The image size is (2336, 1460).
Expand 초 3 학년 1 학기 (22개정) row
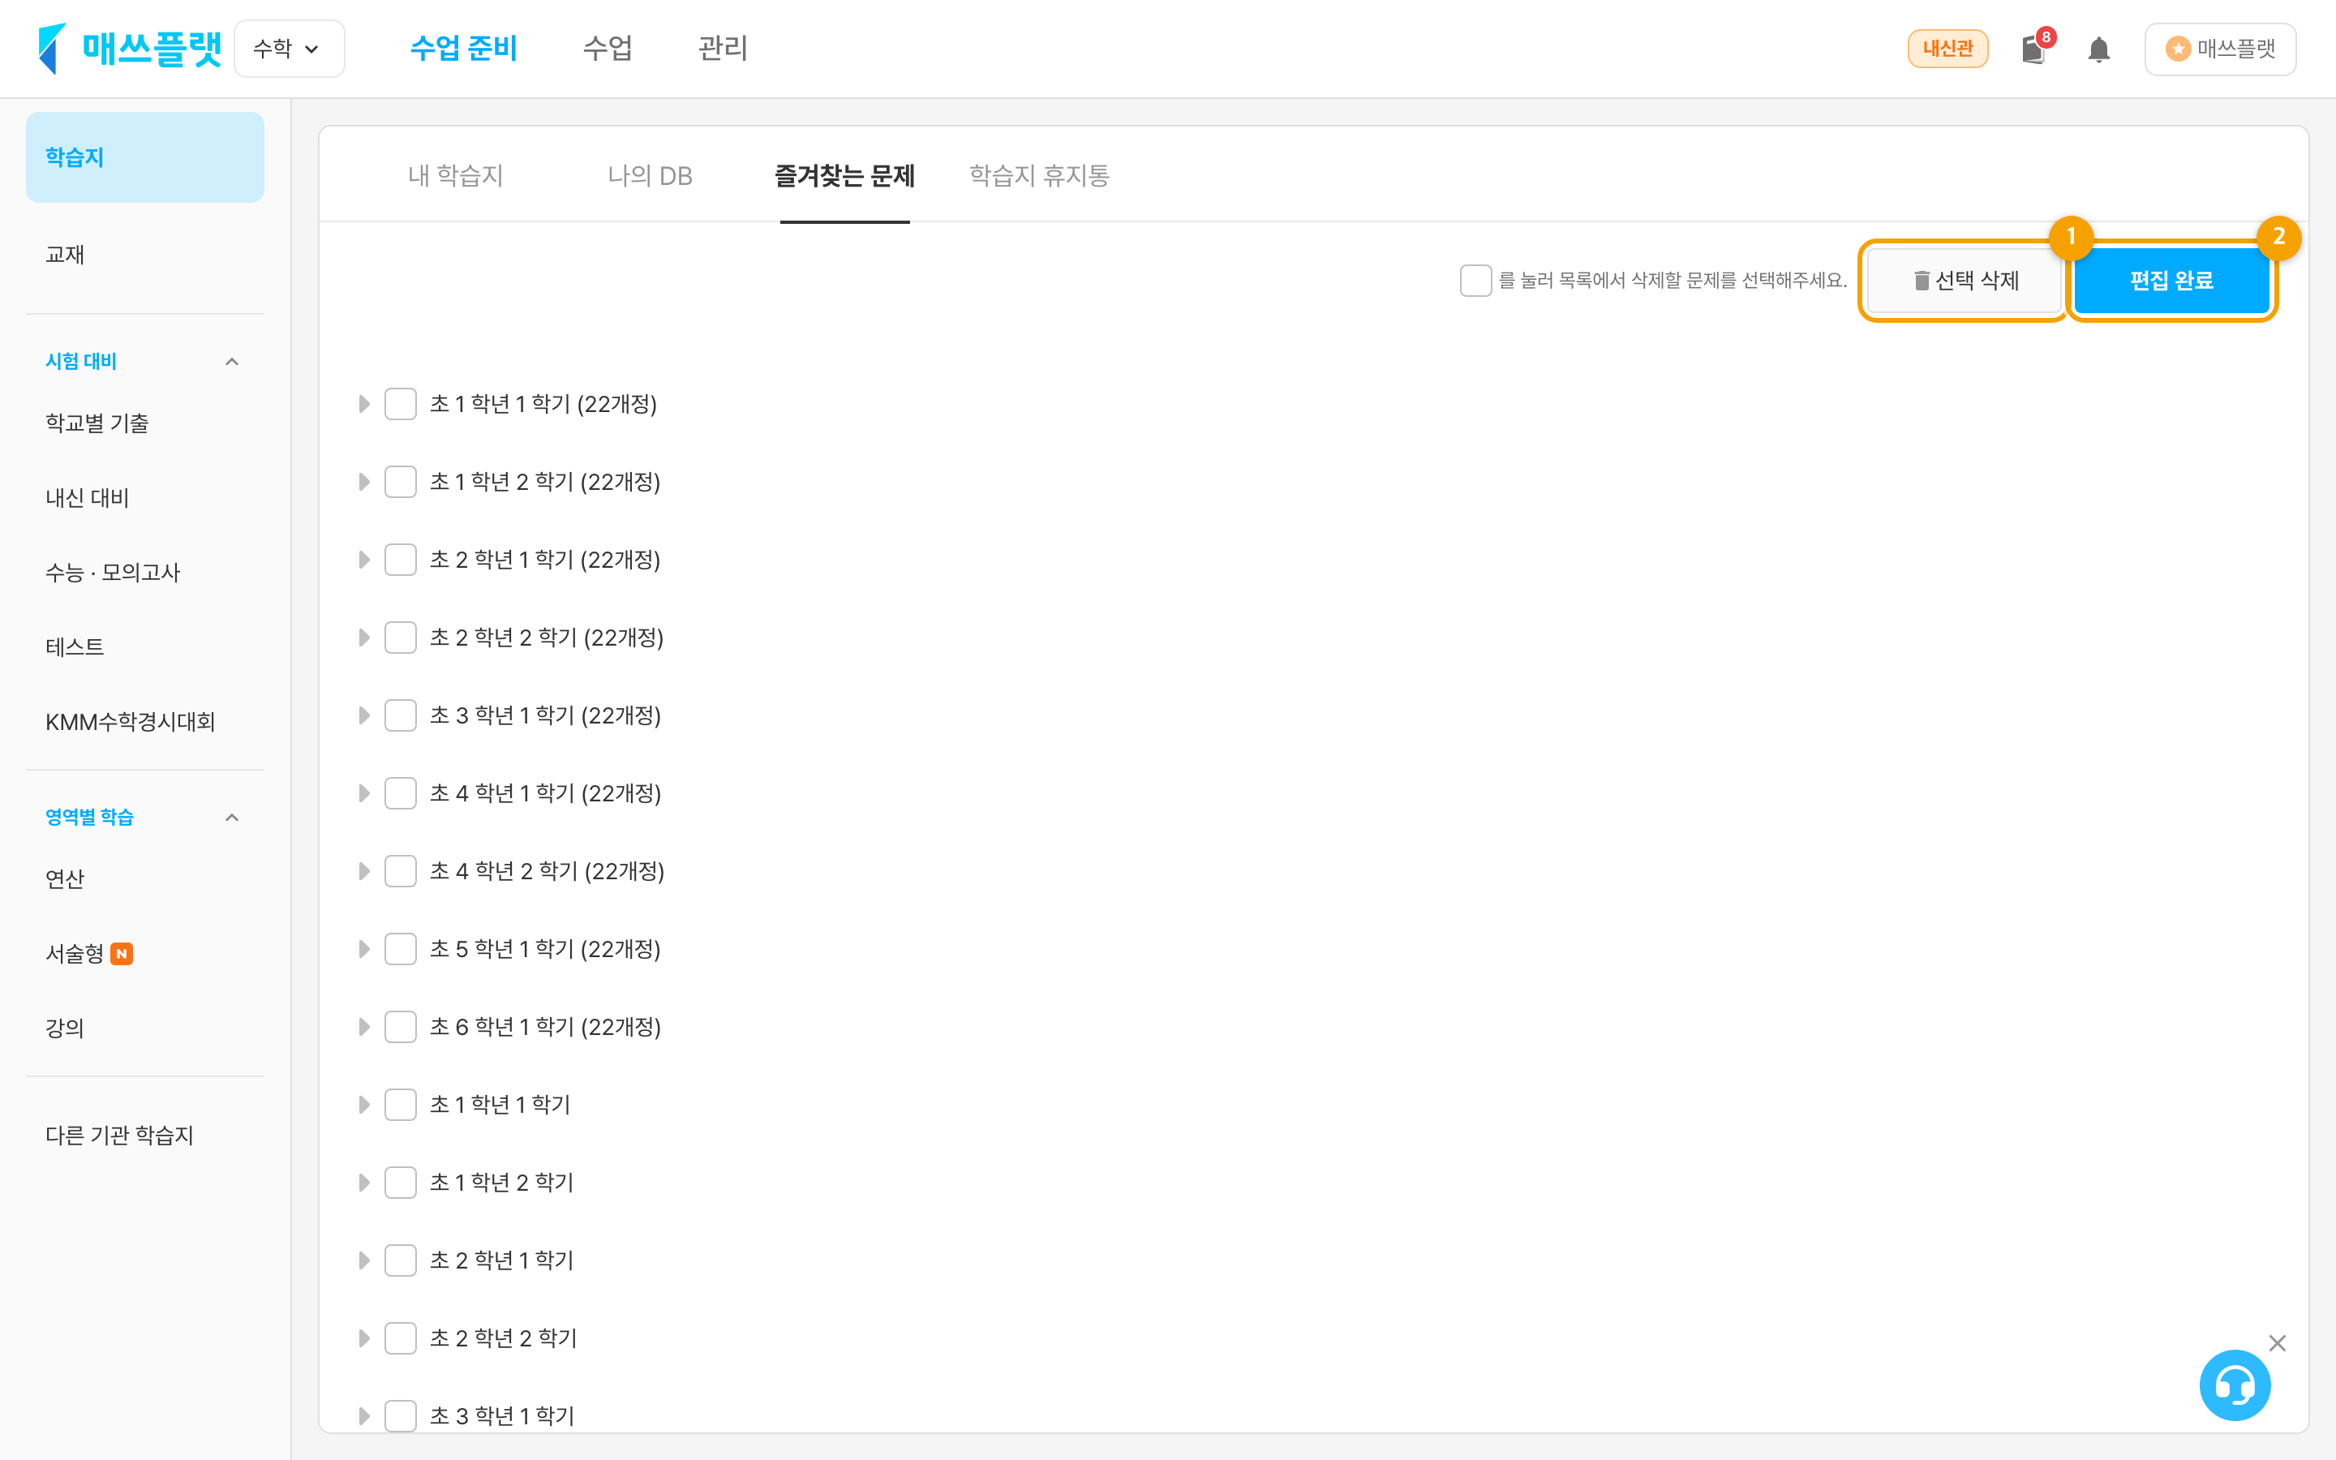pos(364,715)
